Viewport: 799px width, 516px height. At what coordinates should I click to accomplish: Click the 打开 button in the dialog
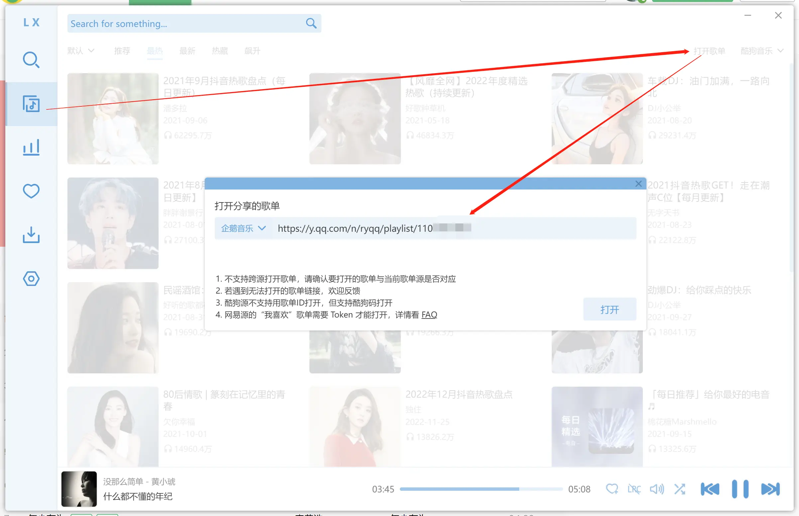point(610,309)
